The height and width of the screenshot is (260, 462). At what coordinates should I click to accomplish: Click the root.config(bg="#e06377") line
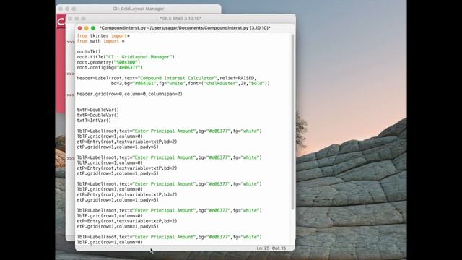coord(110,67)
